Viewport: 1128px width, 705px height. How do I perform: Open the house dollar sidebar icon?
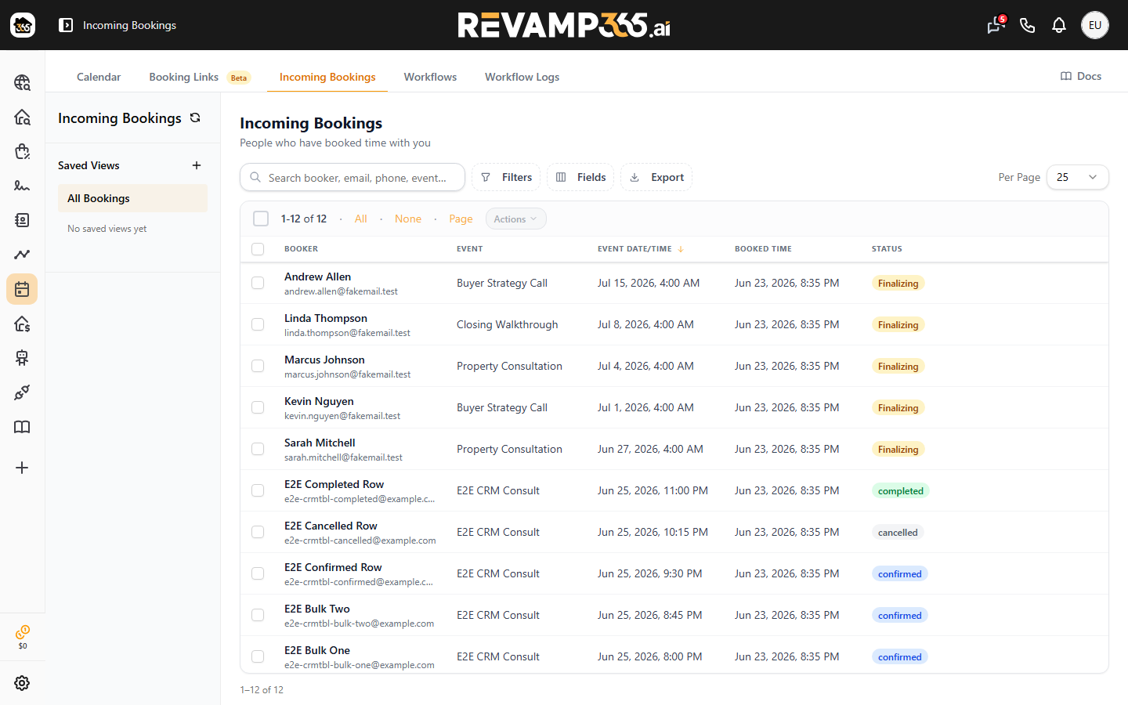[x=22, y=324]
